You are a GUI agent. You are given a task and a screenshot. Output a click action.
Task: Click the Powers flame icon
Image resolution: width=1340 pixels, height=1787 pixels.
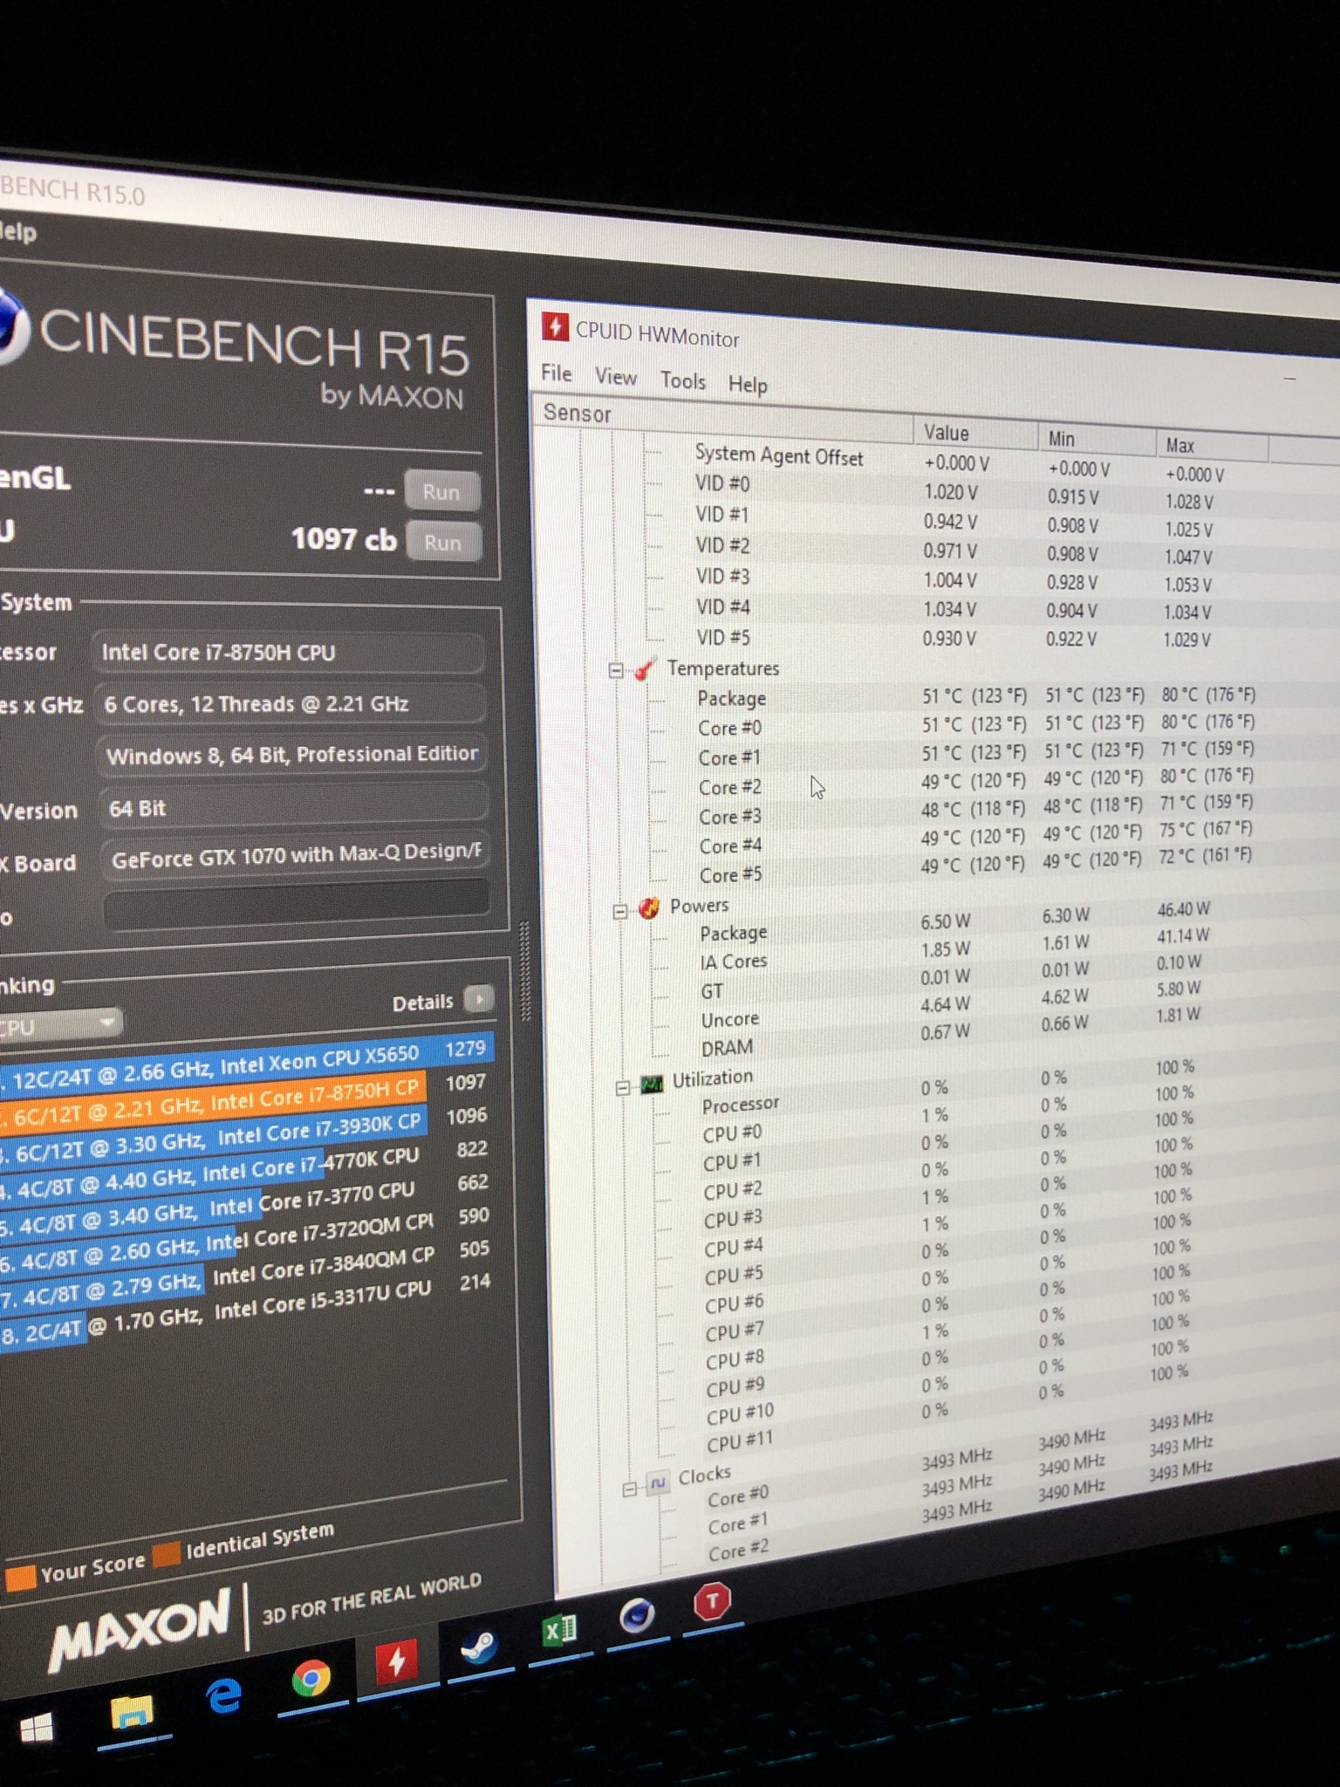pos(648,908)
